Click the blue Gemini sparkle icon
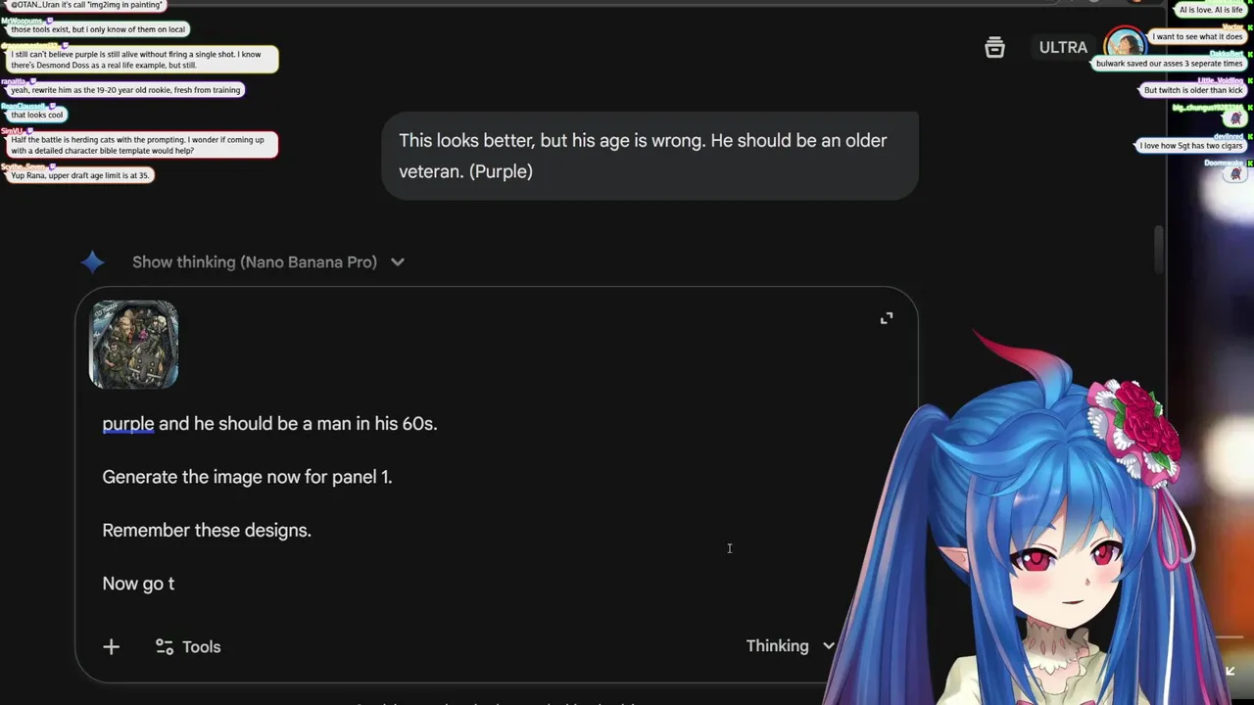Screen dimensions: 1254x705 [92, 261]
